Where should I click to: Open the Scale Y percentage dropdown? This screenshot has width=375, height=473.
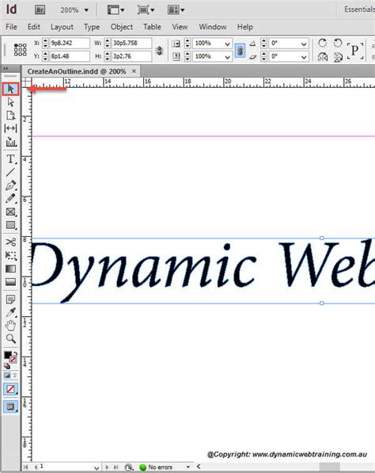pyautogui.click(x=227, y=57)
